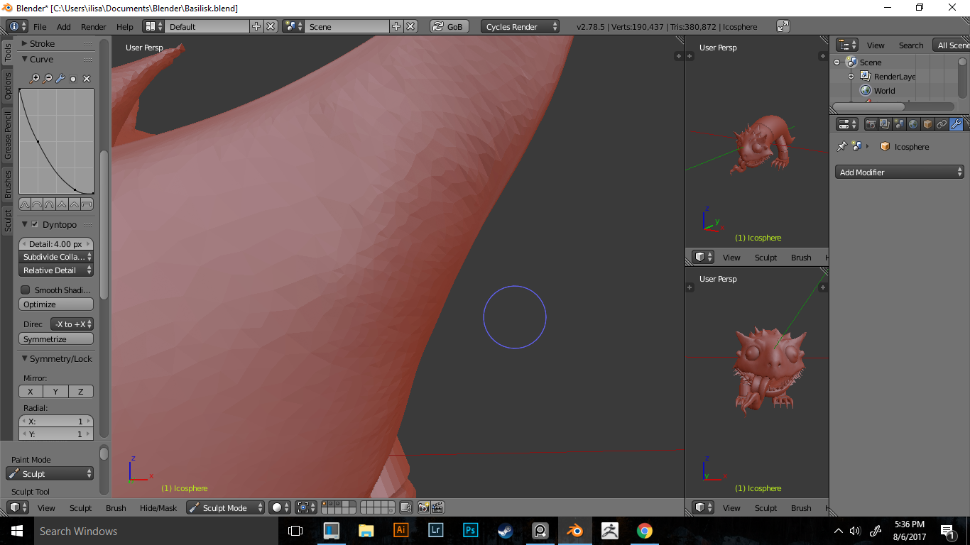Adjust the Dyntopo Detail size slider
The height and width of the screenshot is (545, 970).
56,243
